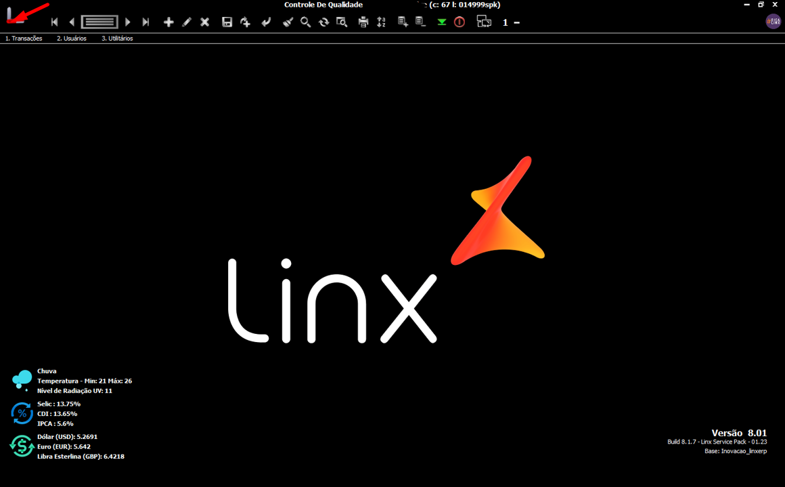Image resolution: width=785 pixels, height=487 pixels.
Task: Click the 'Chuva' weather label
Action: pos(47,371)
